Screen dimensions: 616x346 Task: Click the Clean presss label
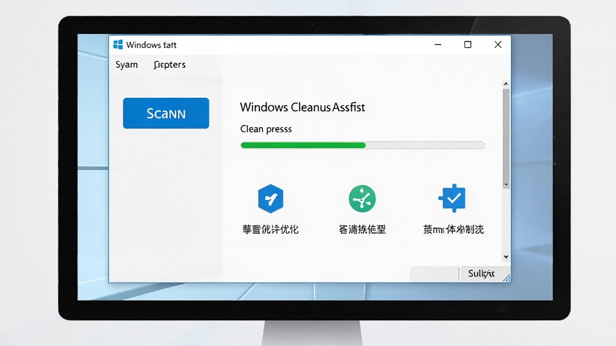[x=266, y=129]
